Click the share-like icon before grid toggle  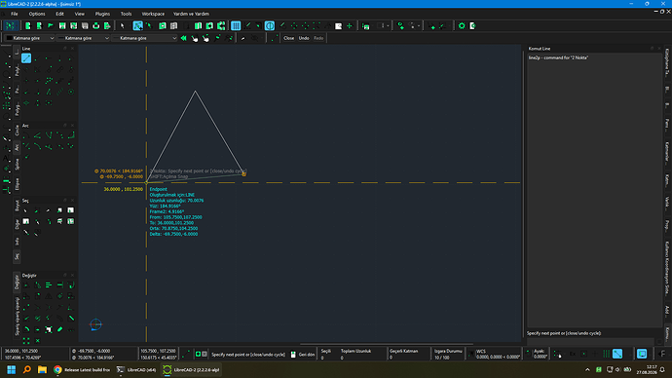(x=221, y=25)
